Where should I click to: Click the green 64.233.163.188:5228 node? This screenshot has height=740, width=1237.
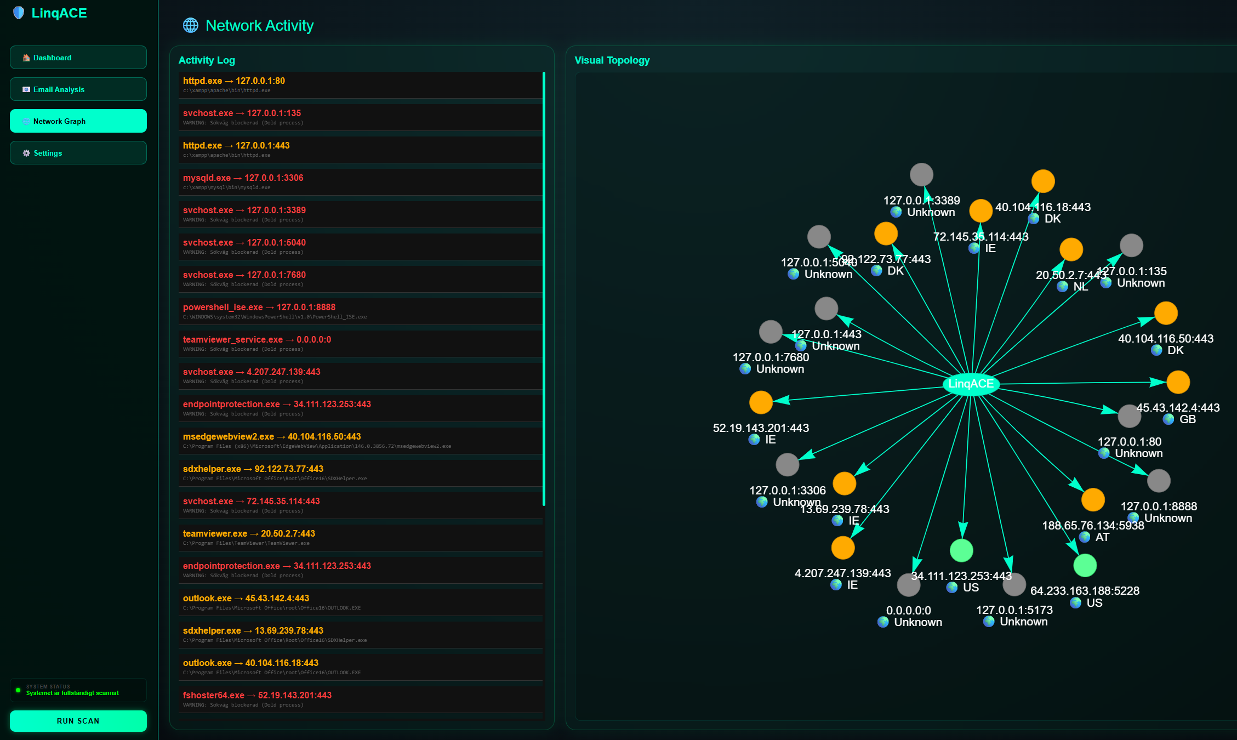[1085, 565]
